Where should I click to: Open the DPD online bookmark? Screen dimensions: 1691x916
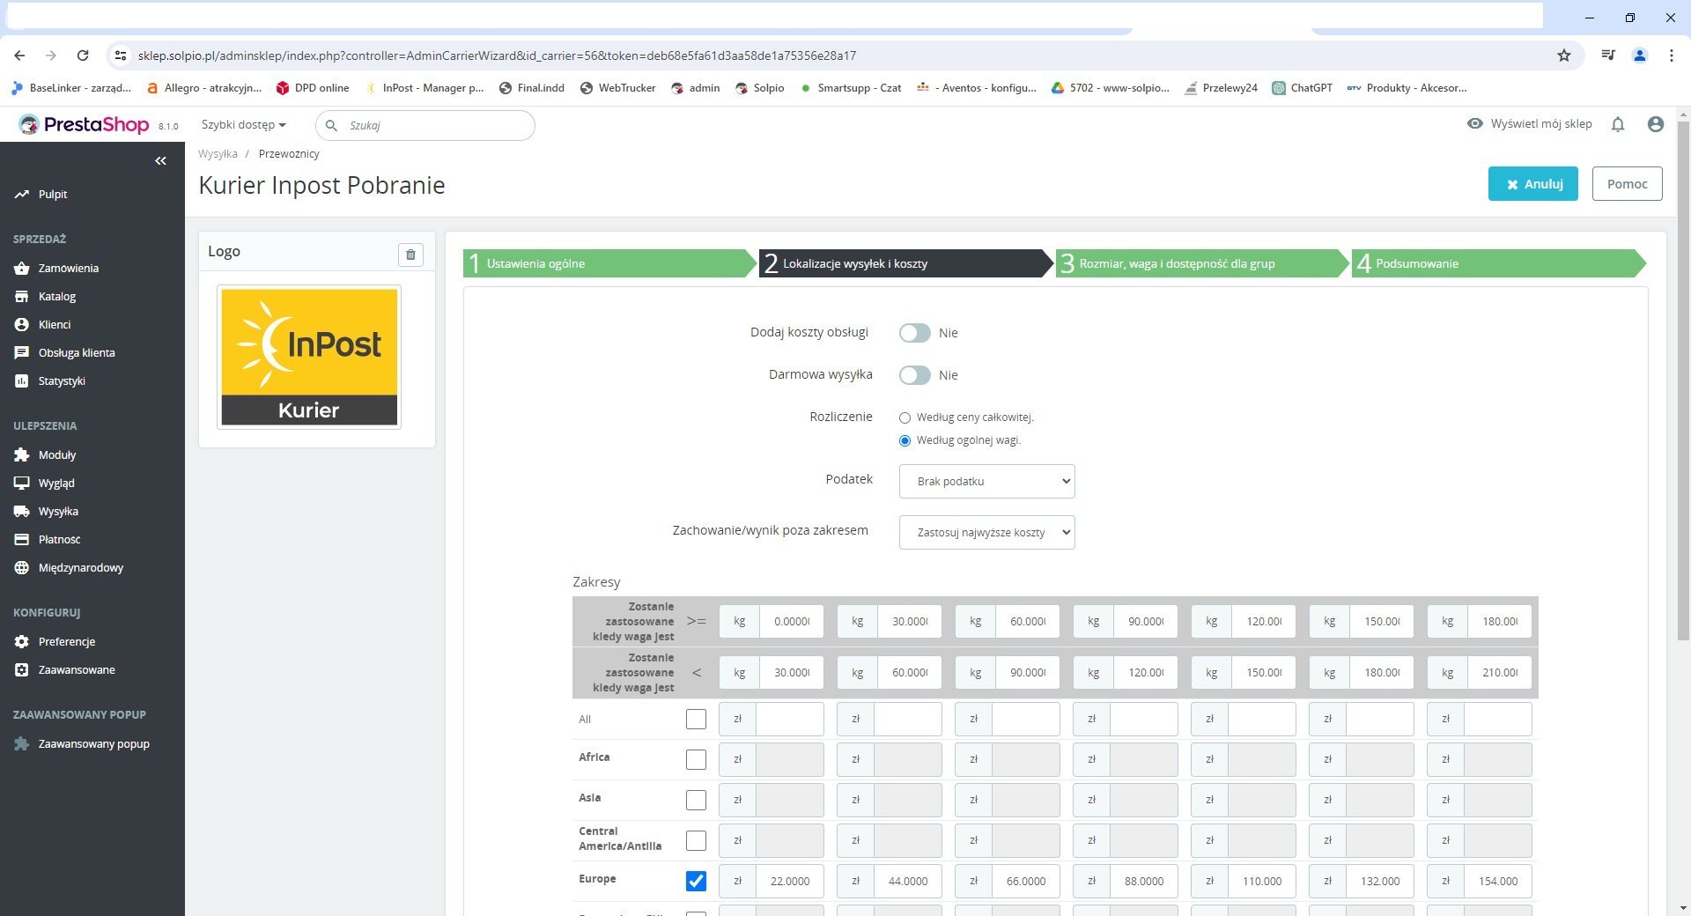pyautogui.click(x=313, y=88)
